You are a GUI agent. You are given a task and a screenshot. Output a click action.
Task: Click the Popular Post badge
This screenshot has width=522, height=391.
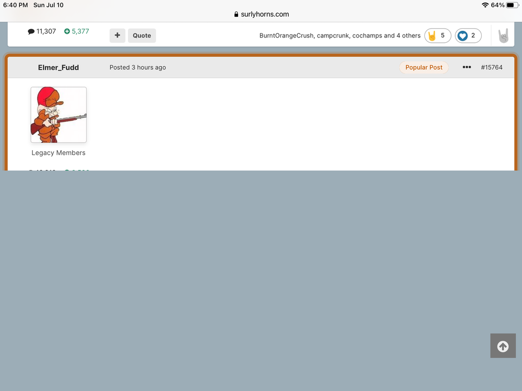point(424,67)
